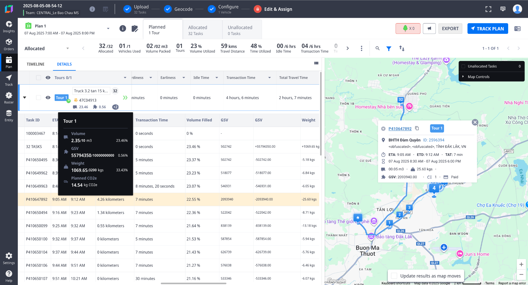This screenshot has height=285, width=528.
Task: Zoom in on the map
Action: point(521,264)
